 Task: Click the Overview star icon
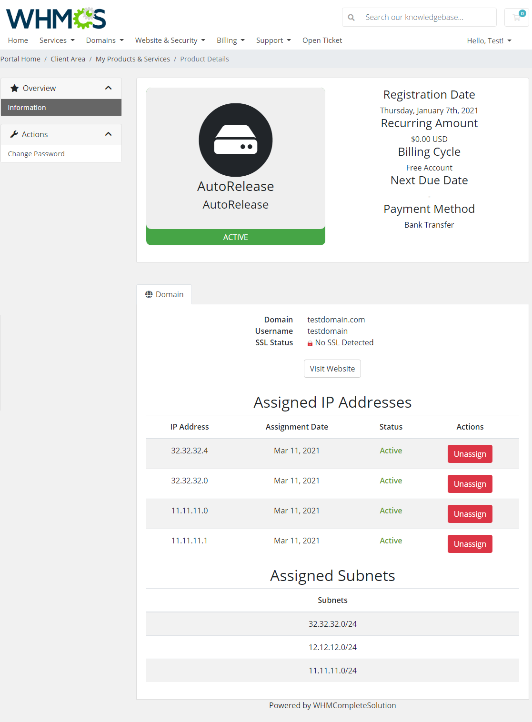(14, 88)
